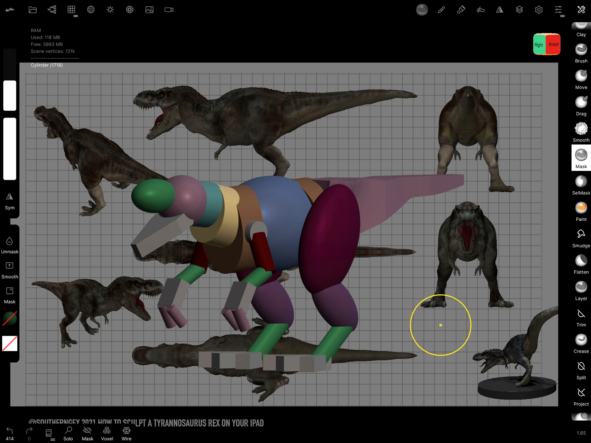Viewport: 591px width, 443px height.
Task: Open the Interface sliders menu
Action: (558, 10)
